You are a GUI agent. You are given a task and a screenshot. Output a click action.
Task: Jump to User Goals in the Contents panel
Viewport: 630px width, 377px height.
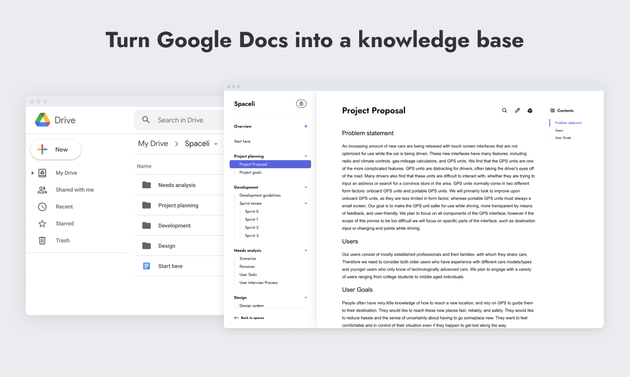point(563,138)
